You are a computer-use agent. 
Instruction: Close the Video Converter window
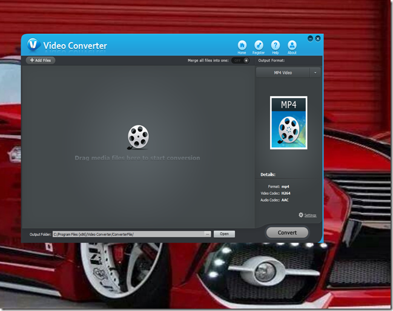(x=318, y=38)
